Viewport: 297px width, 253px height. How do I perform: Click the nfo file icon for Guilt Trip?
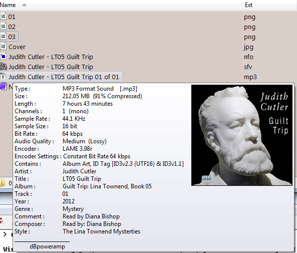coord(3,57)
